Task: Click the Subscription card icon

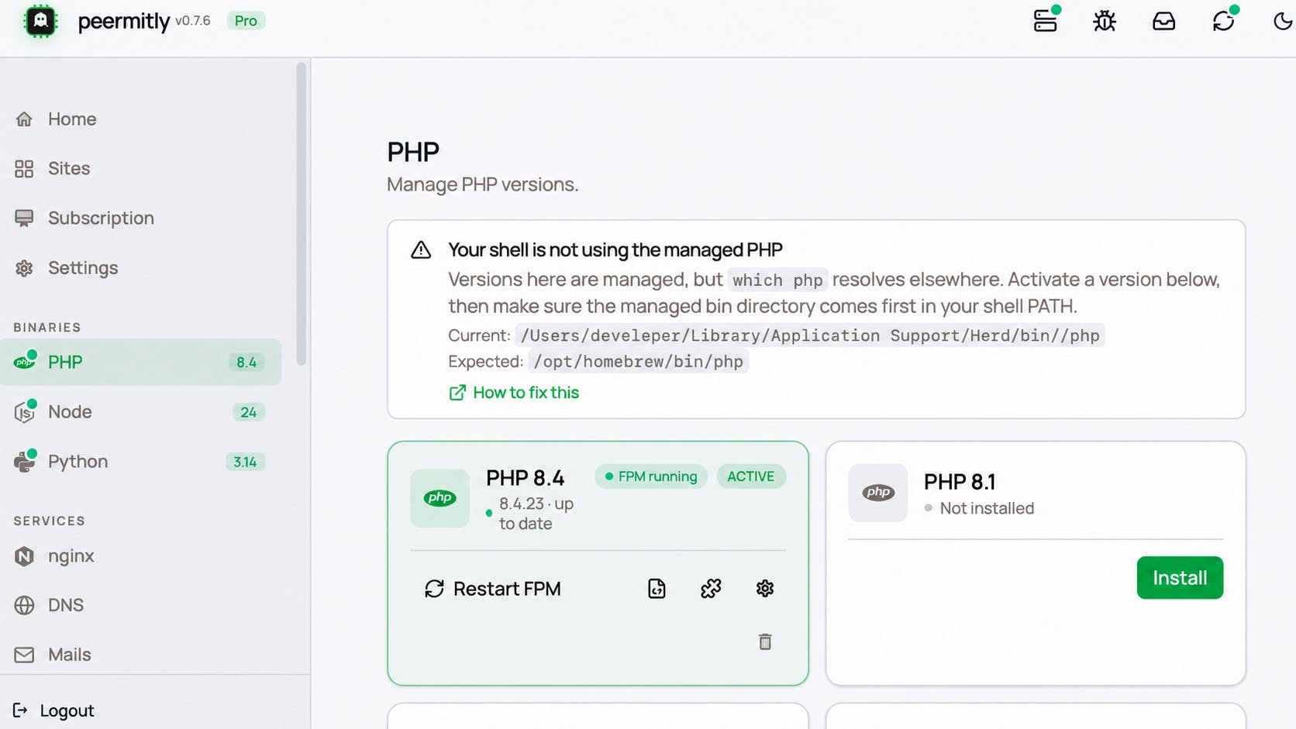Action: point(24,218)
